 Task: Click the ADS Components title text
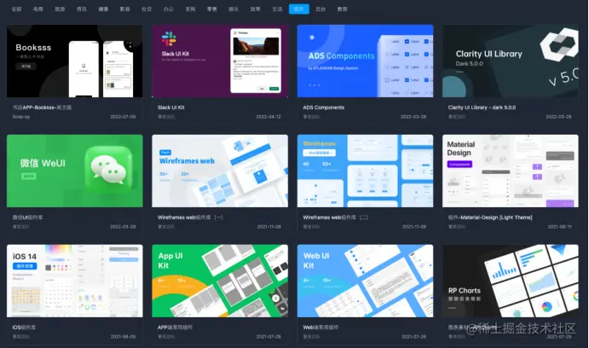(x=323, y=107)
